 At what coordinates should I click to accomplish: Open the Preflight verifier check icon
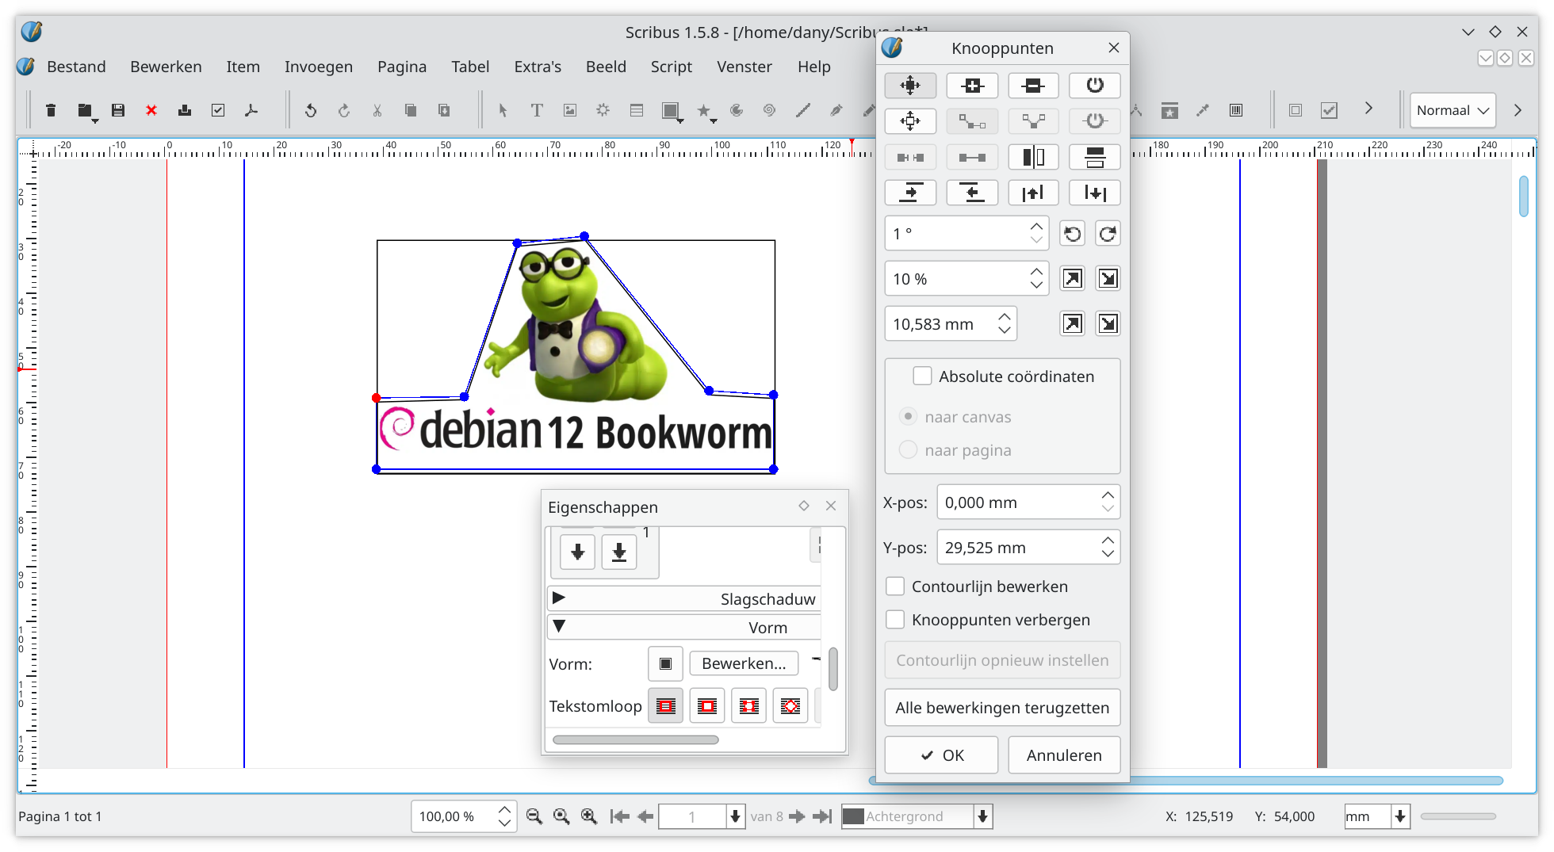pos(218,110)
